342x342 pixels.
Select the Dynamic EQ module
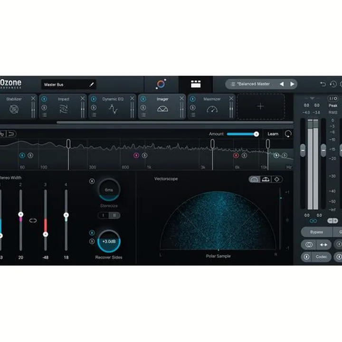(x=113, y=107)
